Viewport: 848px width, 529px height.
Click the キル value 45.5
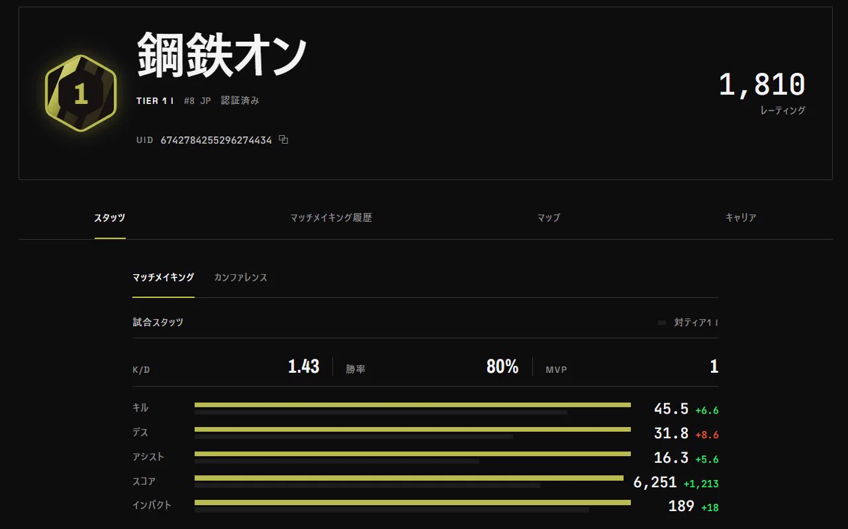pos(671,409)
